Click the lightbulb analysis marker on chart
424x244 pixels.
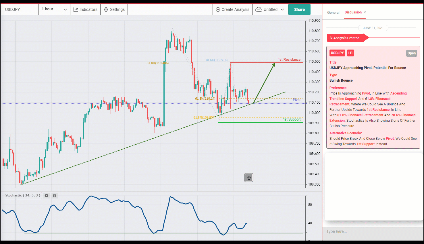point(249,178)
